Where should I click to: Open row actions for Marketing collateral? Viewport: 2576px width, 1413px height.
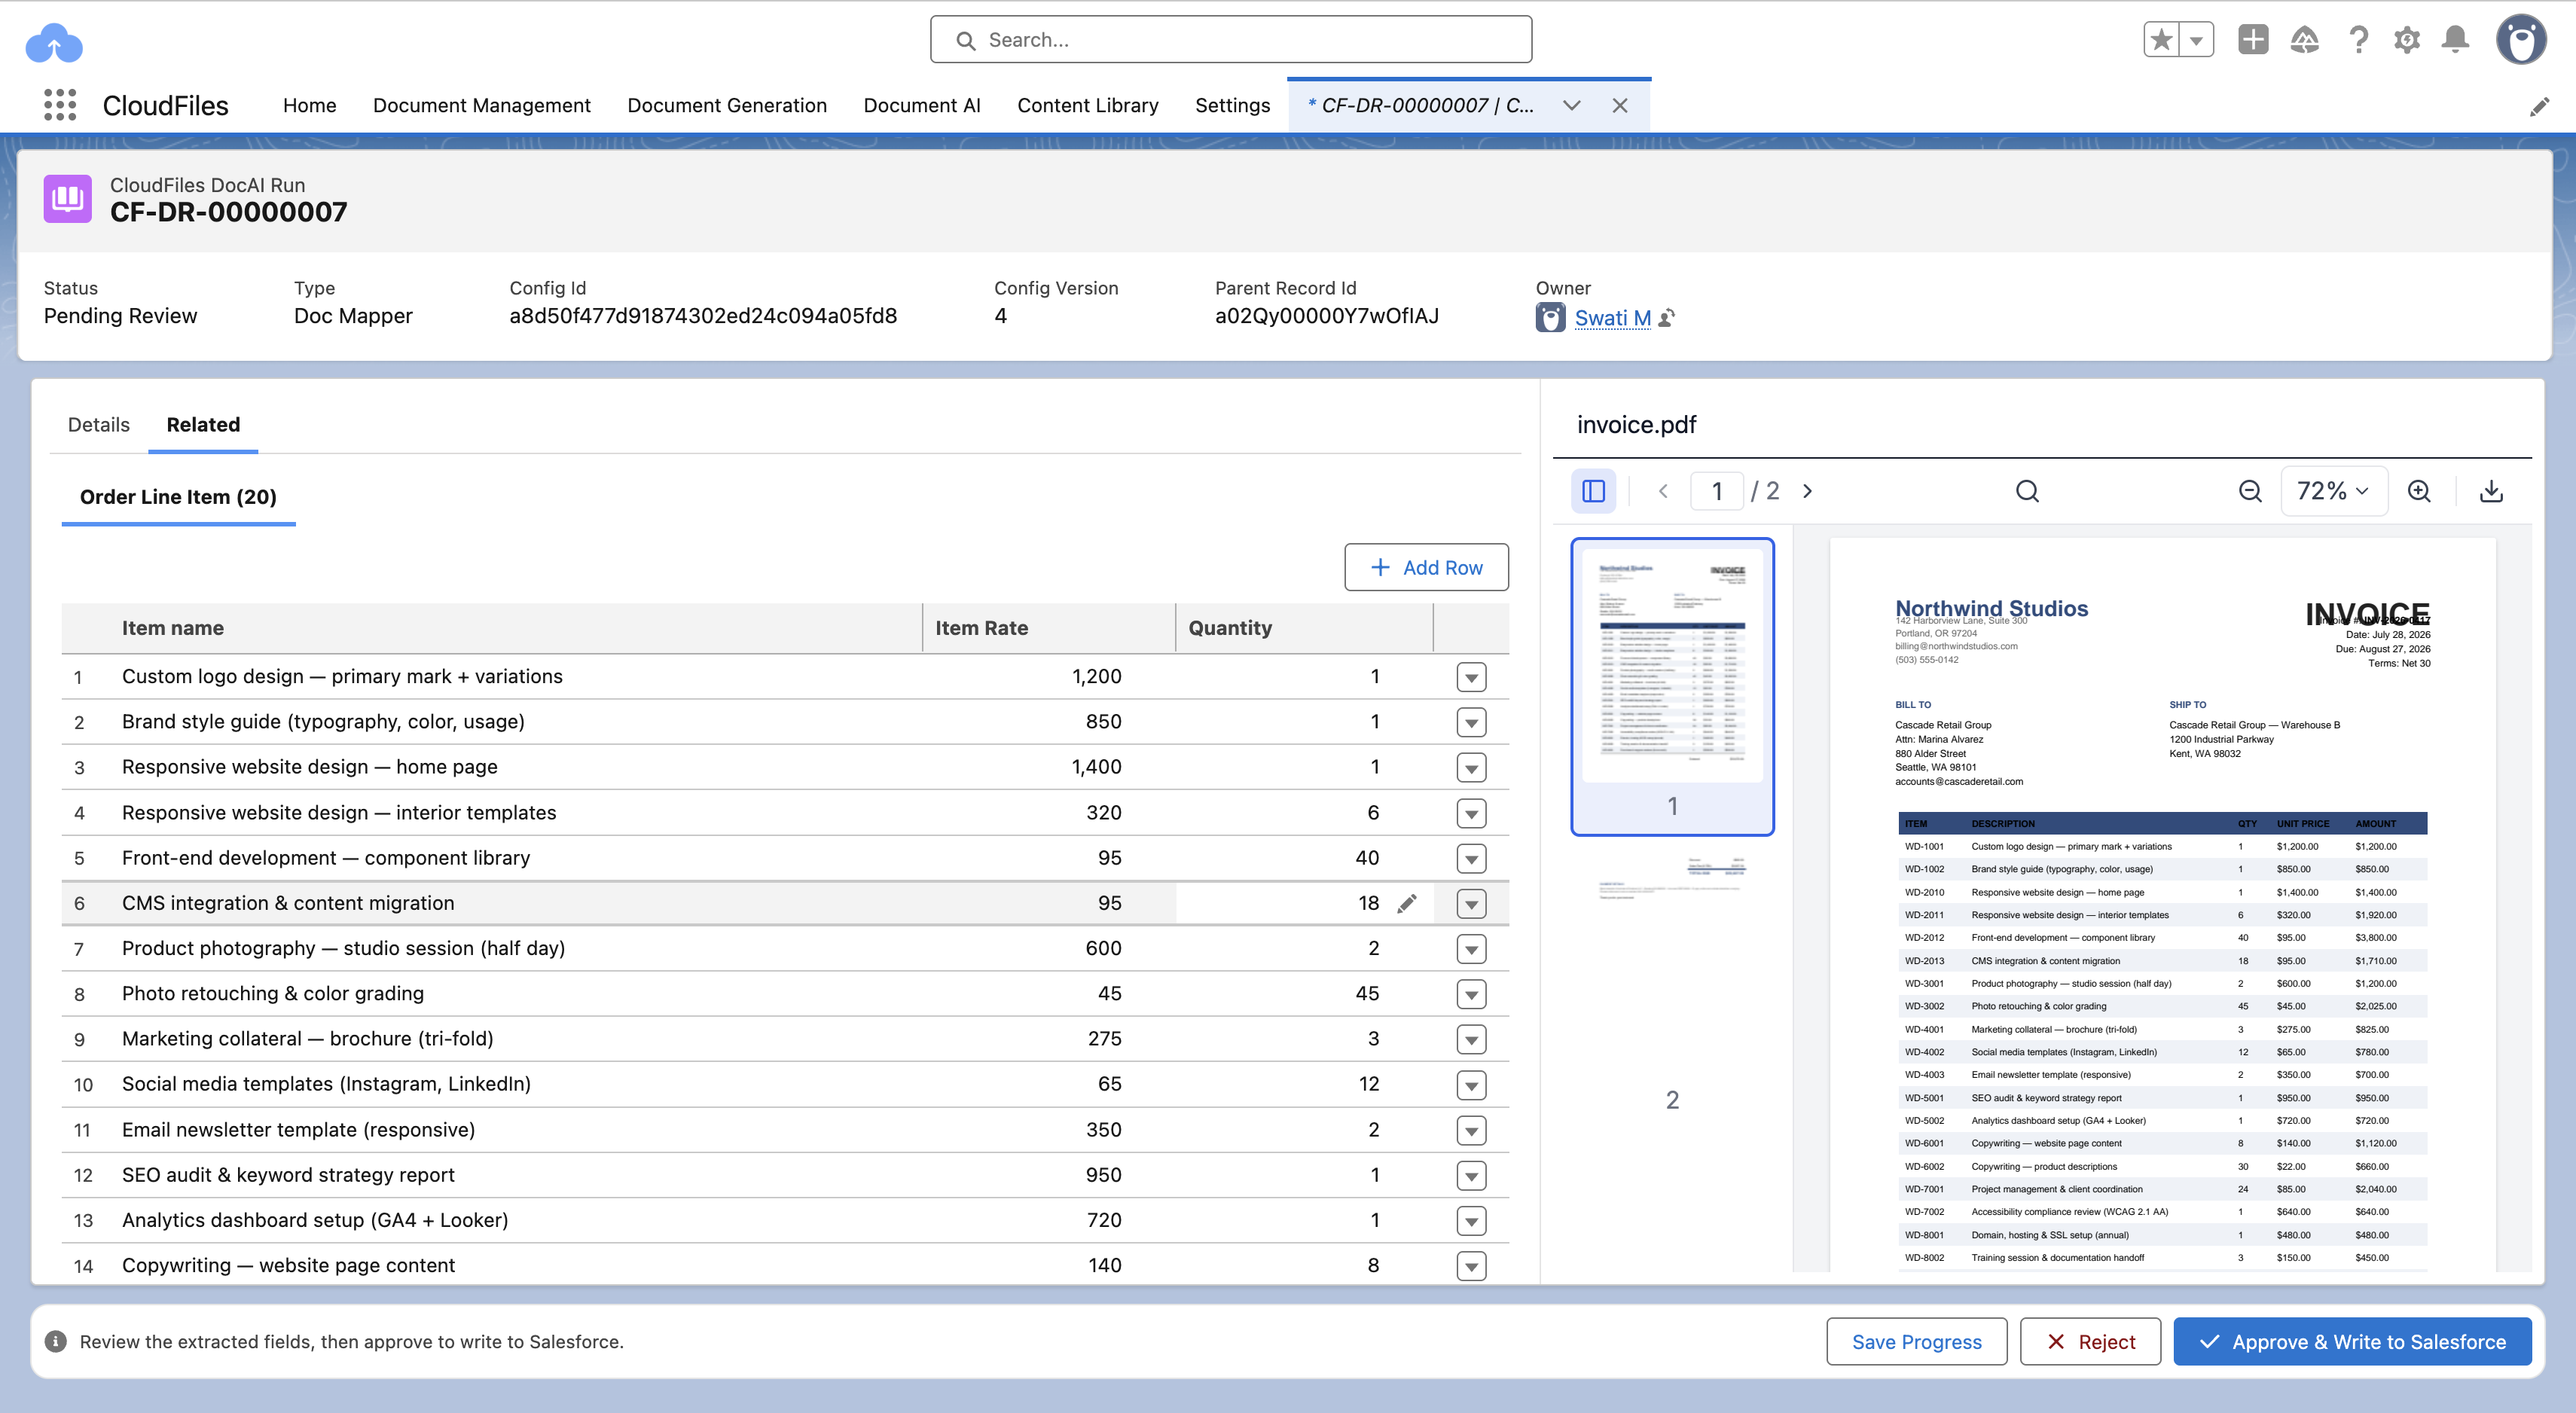click(x=1471, y=1039)
